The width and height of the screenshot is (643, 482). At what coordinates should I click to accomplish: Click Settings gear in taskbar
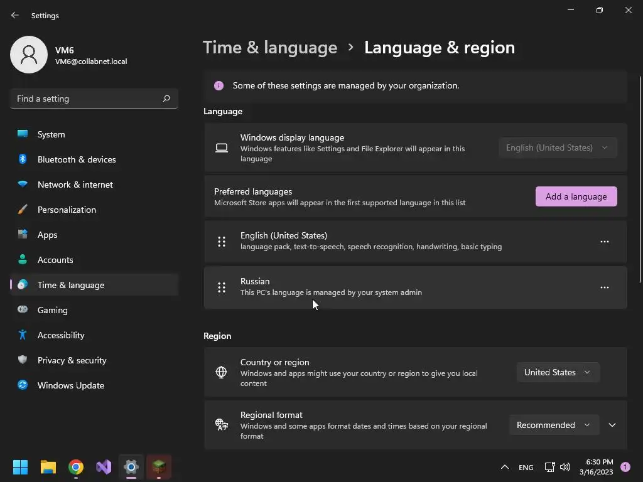131,467
